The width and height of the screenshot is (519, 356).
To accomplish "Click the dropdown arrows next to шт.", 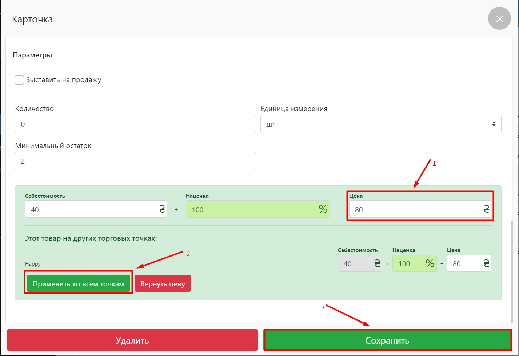I will coord(494,124).
